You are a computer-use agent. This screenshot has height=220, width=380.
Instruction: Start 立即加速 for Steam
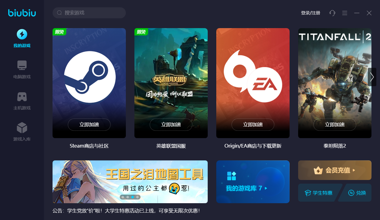click(x=89, y=125)
